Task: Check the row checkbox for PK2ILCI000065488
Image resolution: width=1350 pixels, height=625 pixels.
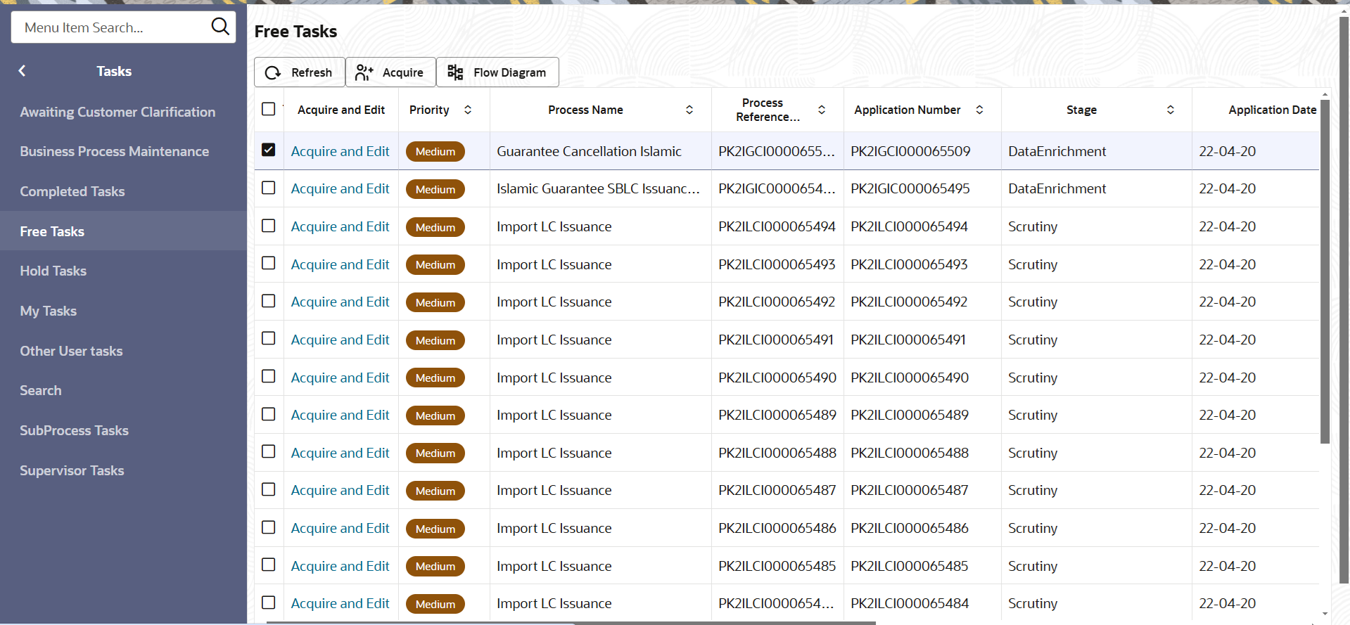Action: pos(268,451)
